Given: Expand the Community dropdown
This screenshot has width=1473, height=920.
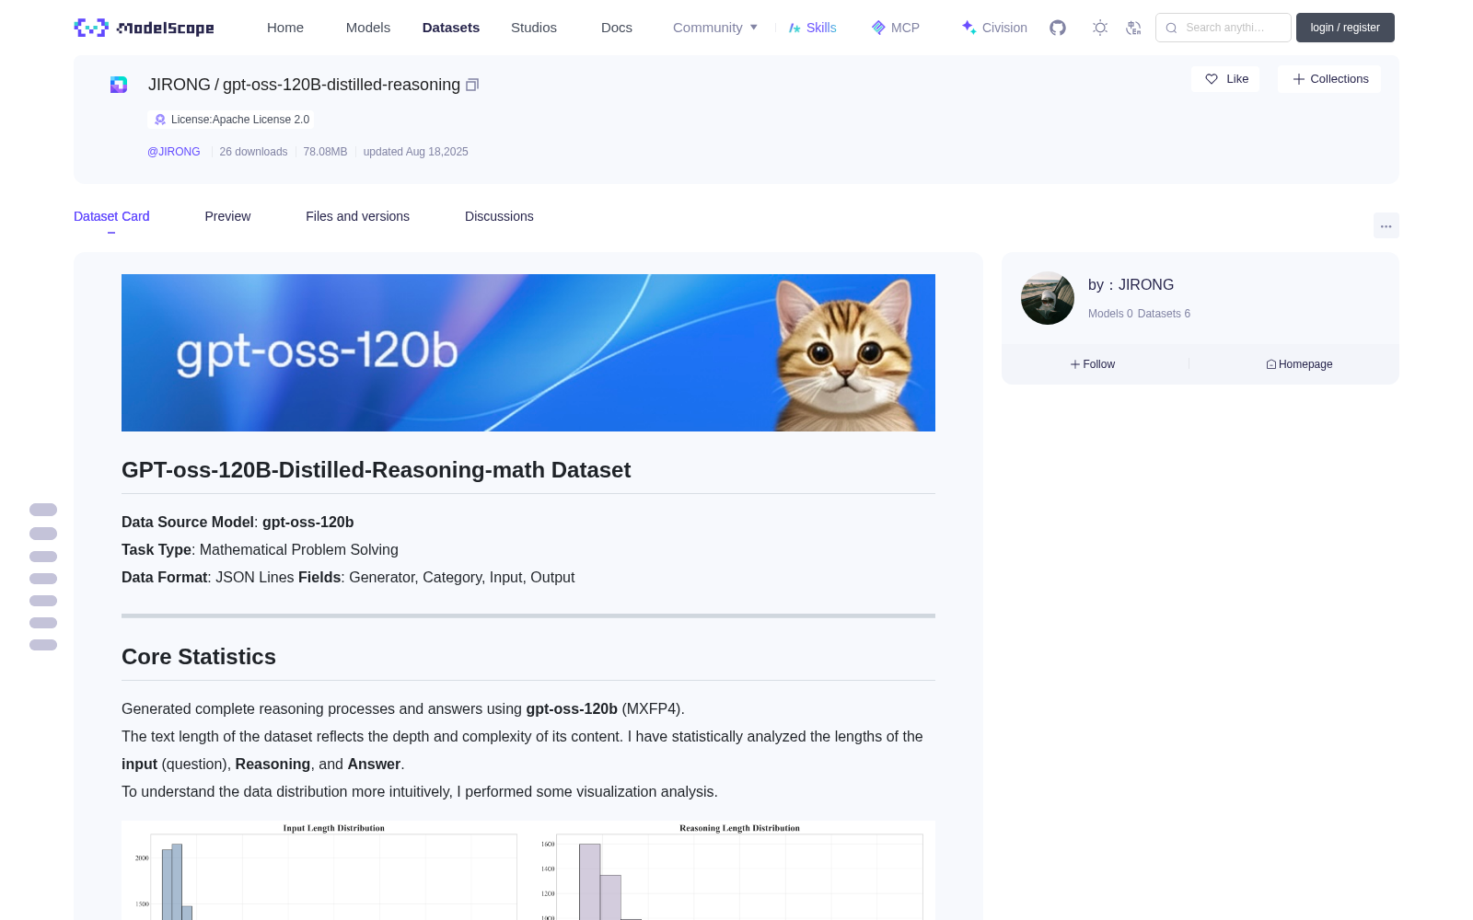Looking at the screenshot, I should (715, 28).
